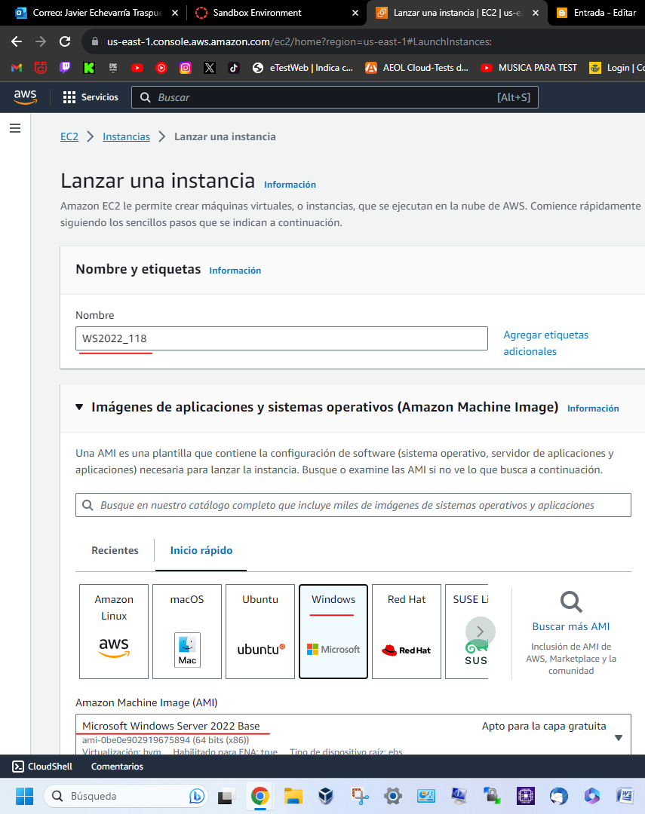Open the eTestWeb bookmark
This screenshot has width=645, height=814.
[x=302, y=68]
